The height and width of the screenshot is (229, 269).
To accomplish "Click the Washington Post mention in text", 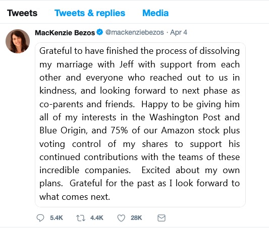I will pyautogui.click(x=185, y=117).
